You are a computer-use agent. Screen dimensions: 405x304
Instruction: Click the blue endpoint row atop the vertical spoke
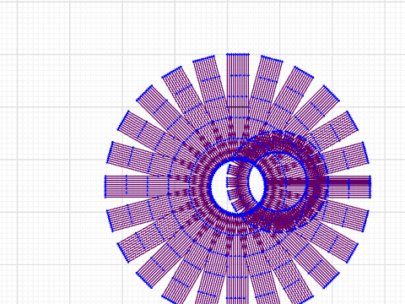coord(238,54)
